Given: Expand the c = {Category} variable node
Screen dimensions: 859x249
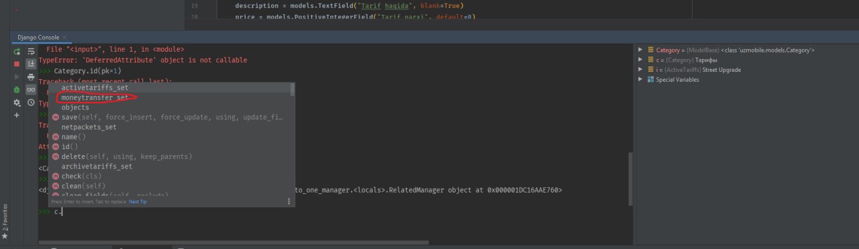Looking at the screenshot, I should click(x=641, y=60).
